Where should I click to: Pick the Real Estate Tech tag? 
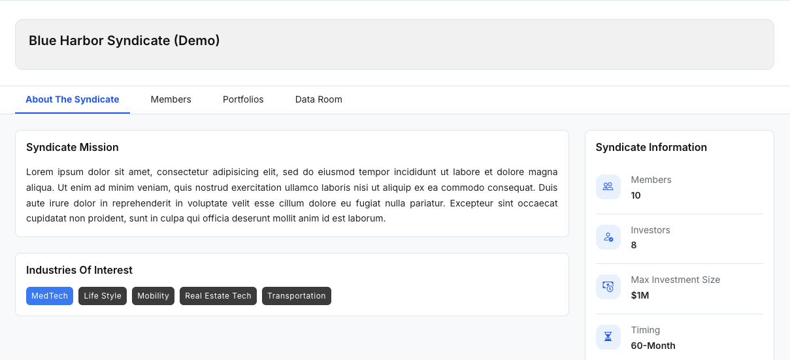[218, 296]
